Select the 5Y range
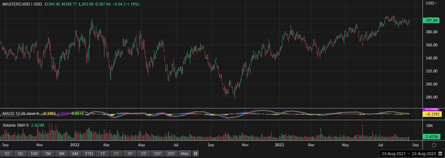 (x=144, y=153)
